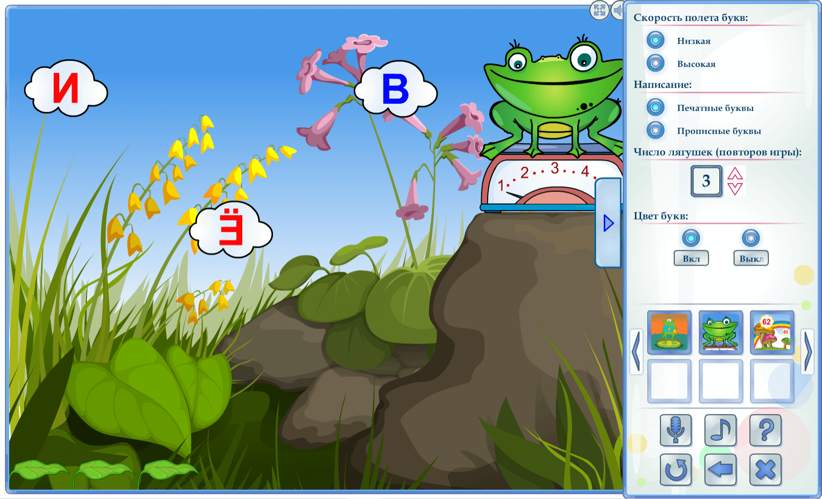Select high letter flight speed Высокая
822x499 pixels.
655,63
